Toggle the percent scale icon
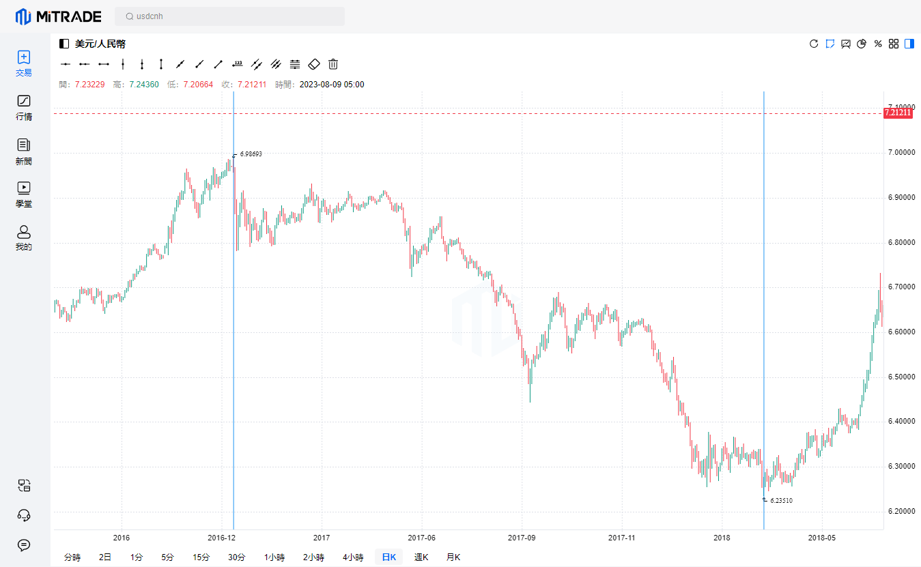 coord(878,44)
